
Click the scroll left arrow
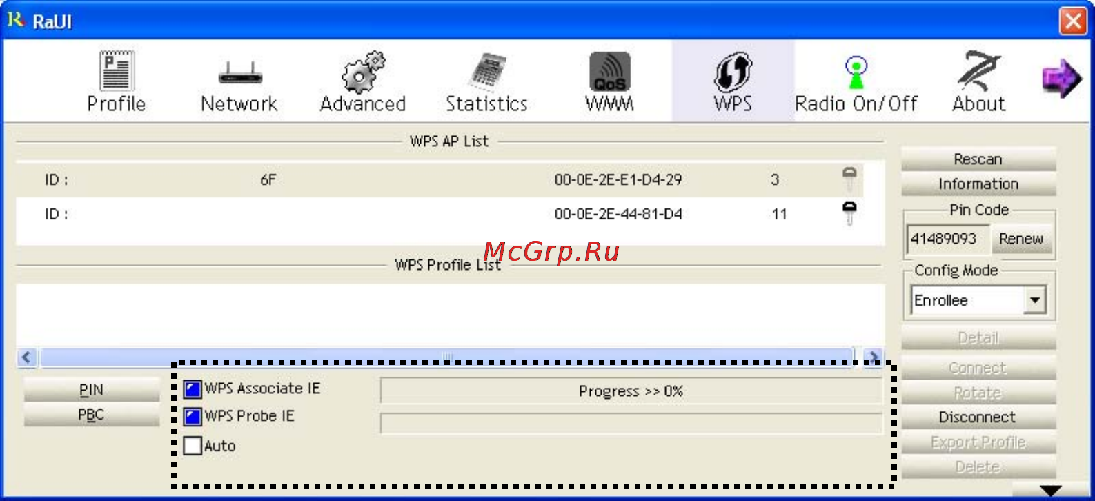pos(27,357)
